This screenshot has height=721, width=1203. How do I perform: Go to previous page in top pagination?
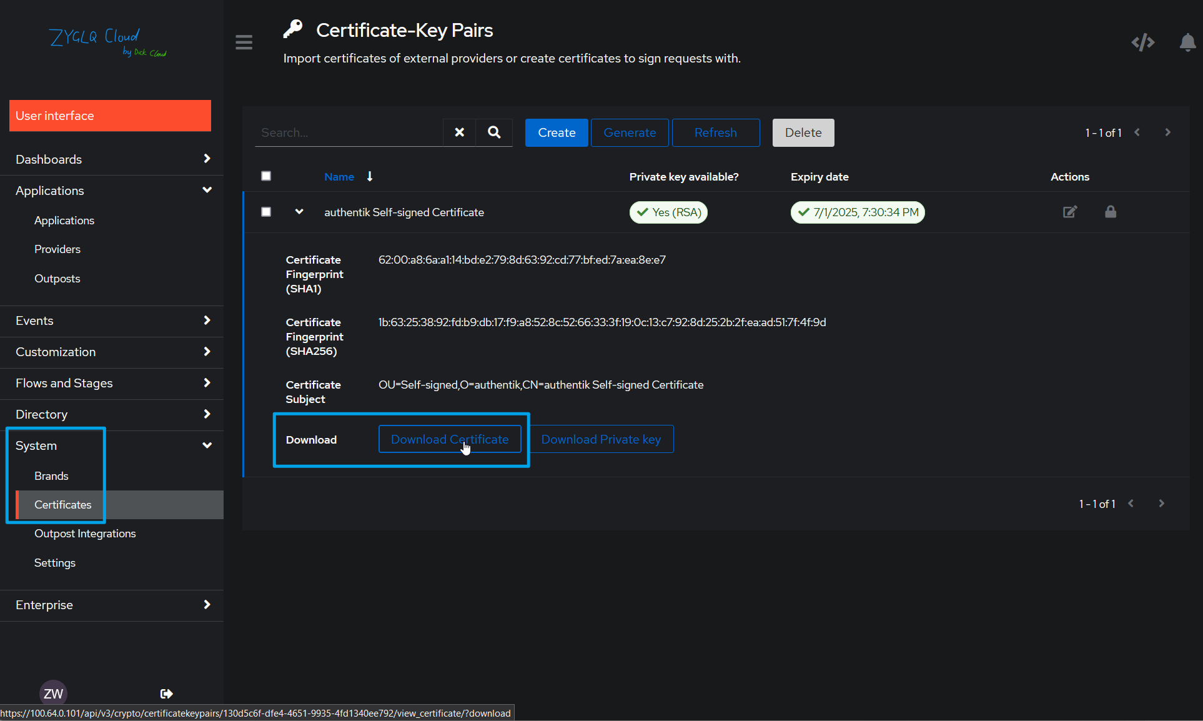click(1137, 132)
